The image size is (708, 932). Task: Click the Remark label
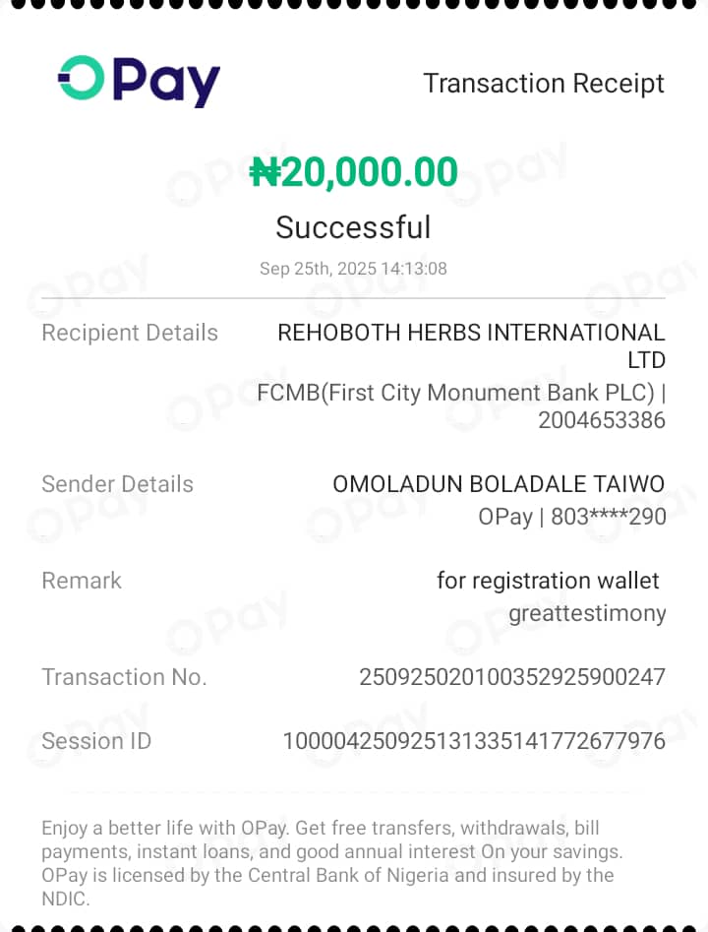click(82, 581)
